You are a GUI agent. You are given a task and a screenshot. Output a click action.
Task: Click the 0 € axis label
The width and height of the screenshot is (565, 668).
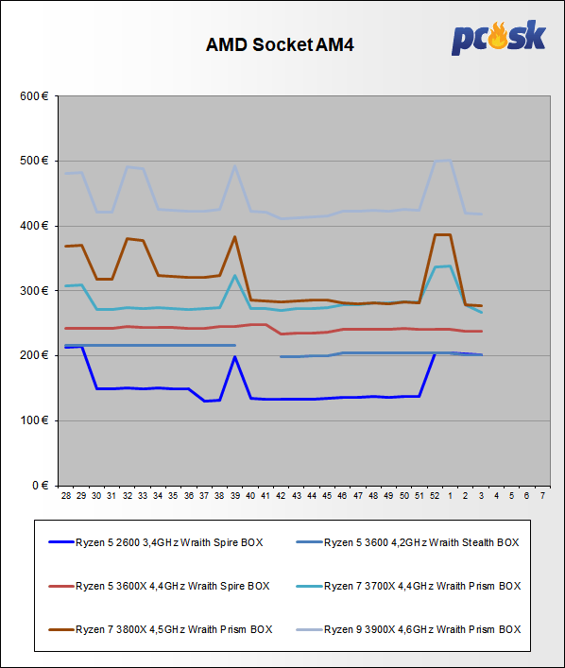click(40, 486)
